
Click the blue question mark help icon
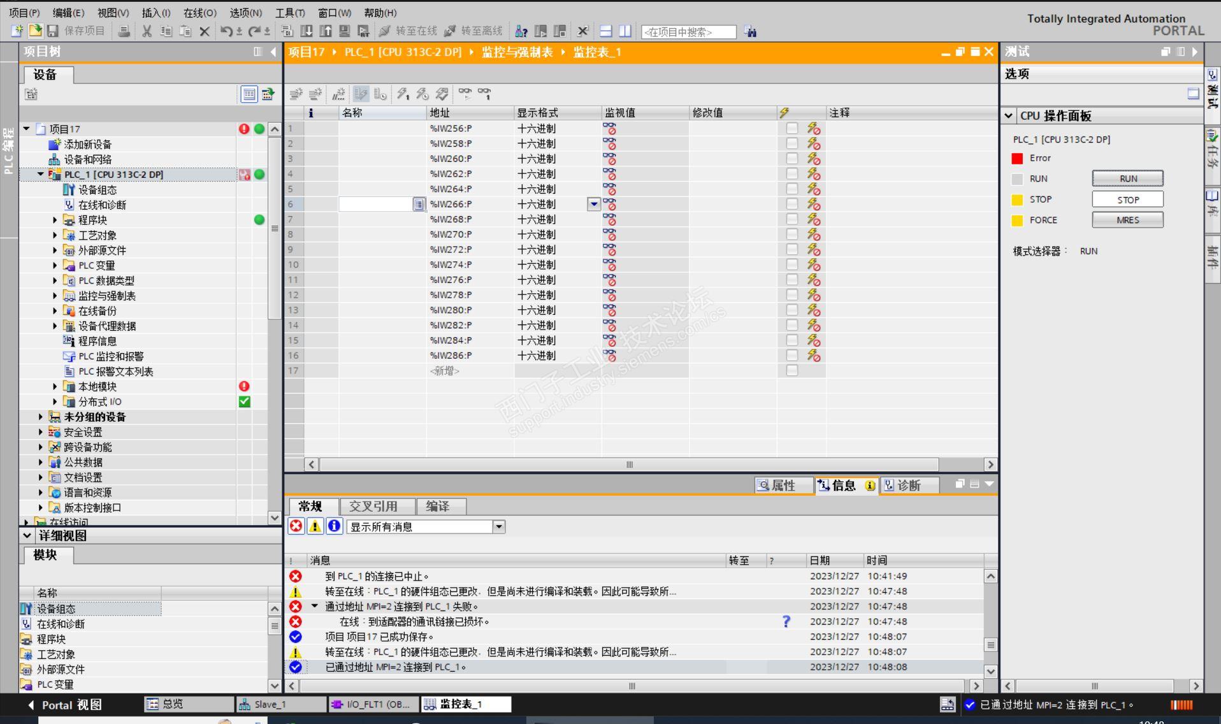pyautogui.click(x=786, y=621)
